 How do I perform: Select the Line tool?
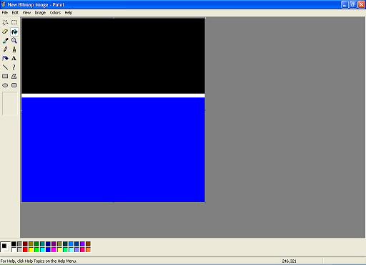[x=5, y=67]
